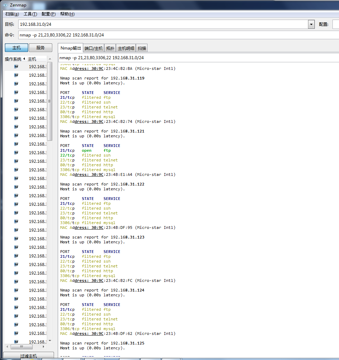Click 'Nmap scan report for 192.168.31.123' line
This screenshot has width=339, height=360.
coord(102,237)
